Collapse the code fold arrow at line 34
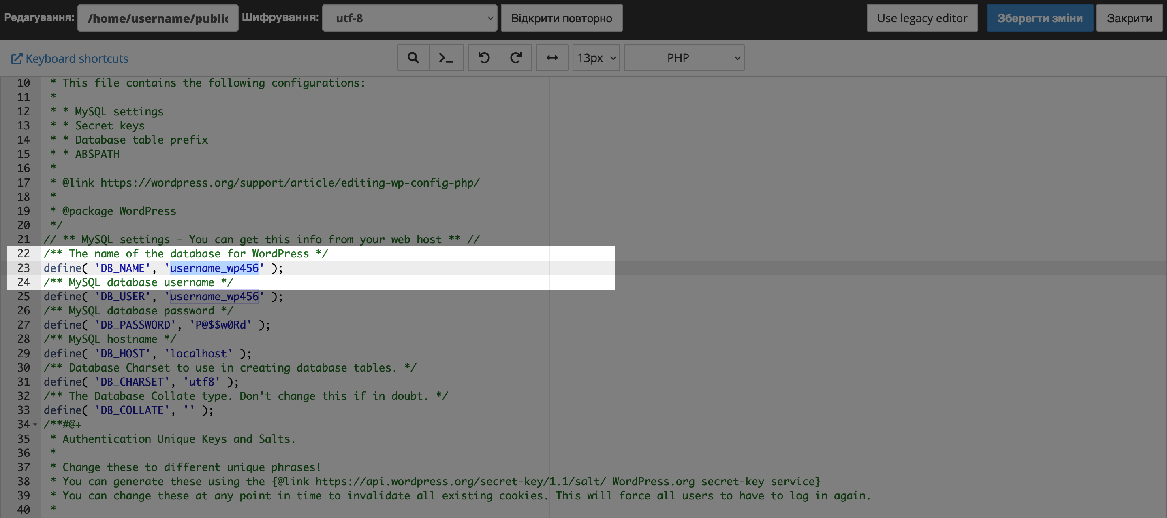The height and width of the screenshot is (518, 1167). pos(35,425)
